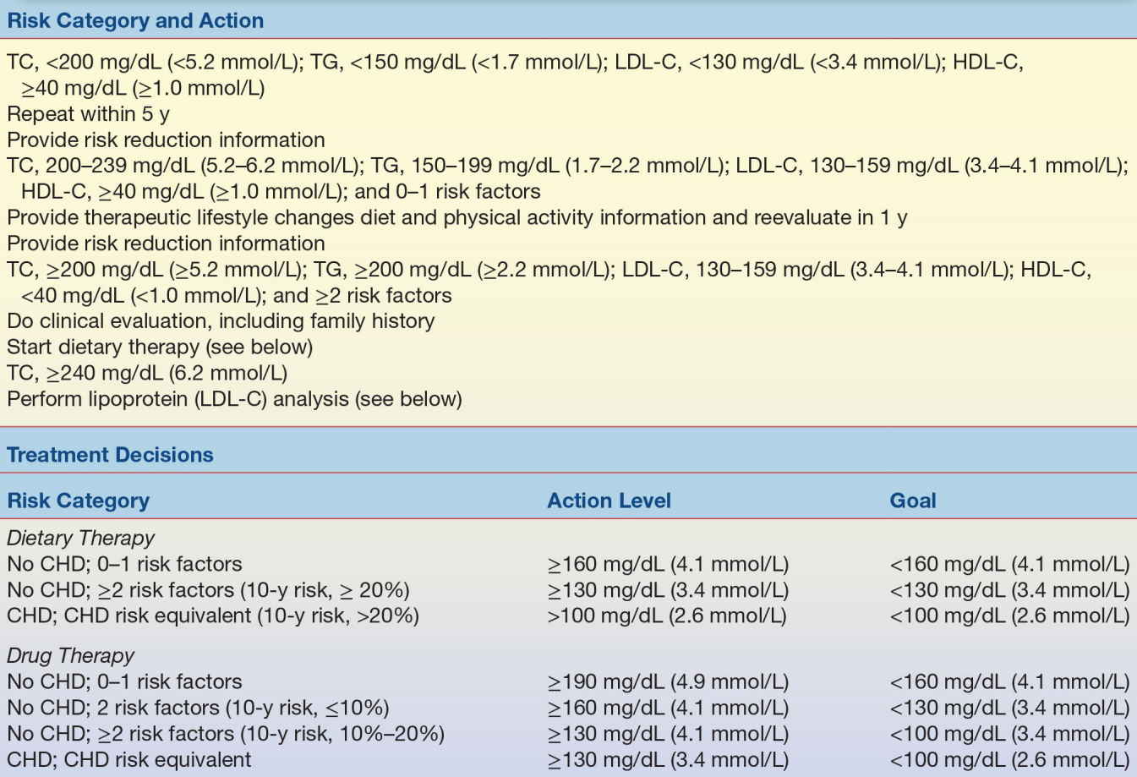Click 'CHD; CHD risk equivalent (10-y risk, >20%)' row

pyautogui.click(x=213, y=616)
